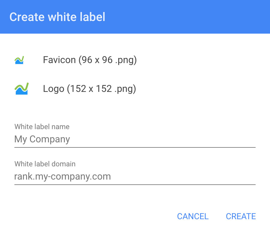Click the underline below the domain field
Image resolution: width=270 pixels, height=233 pixels.
point(135,184)
